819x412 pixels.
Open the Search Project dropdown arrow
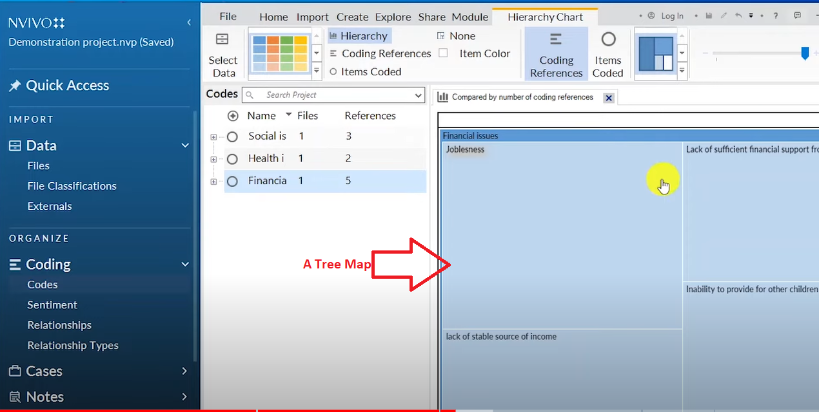pos(418,95)
